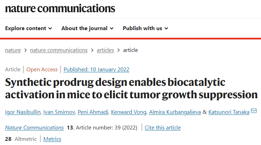This screenshot has width=261, height=145.
Task: Click the nature communications logo
Action: pyautogui.click(x=60, y=9)
